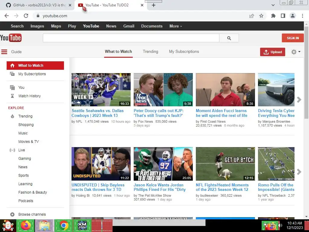Open Jason Kelce Wants Jordan Phillips title
Screen dimensions: 309x232
click(x=160, y=187)
